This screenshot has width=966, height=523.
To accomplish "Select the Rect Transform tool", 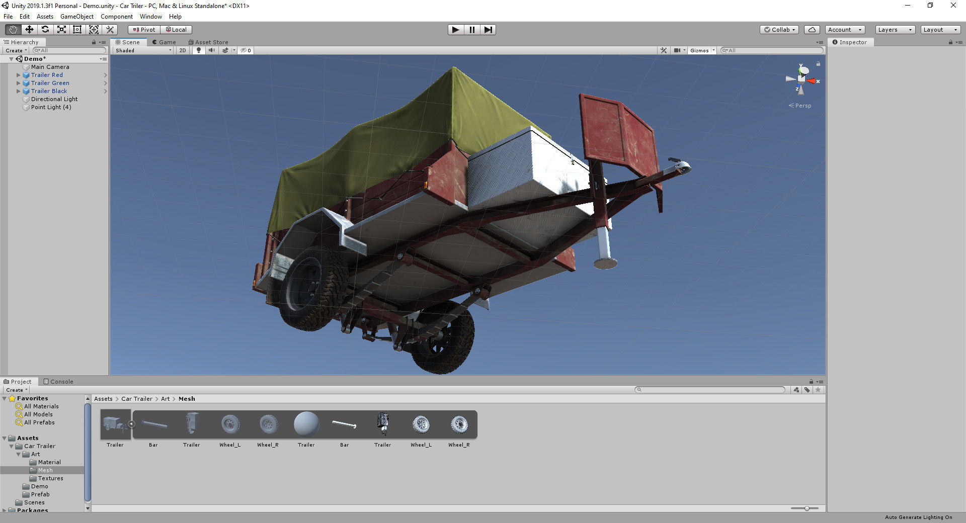I will tap(77, 30).
